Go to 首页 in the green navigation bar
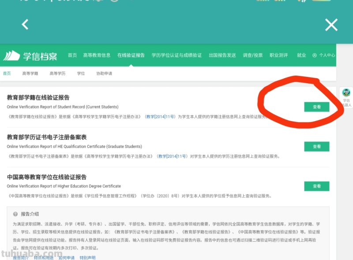The width and height of the screenshot is (353, 260). pyautogui.click(x=72, y=55)
